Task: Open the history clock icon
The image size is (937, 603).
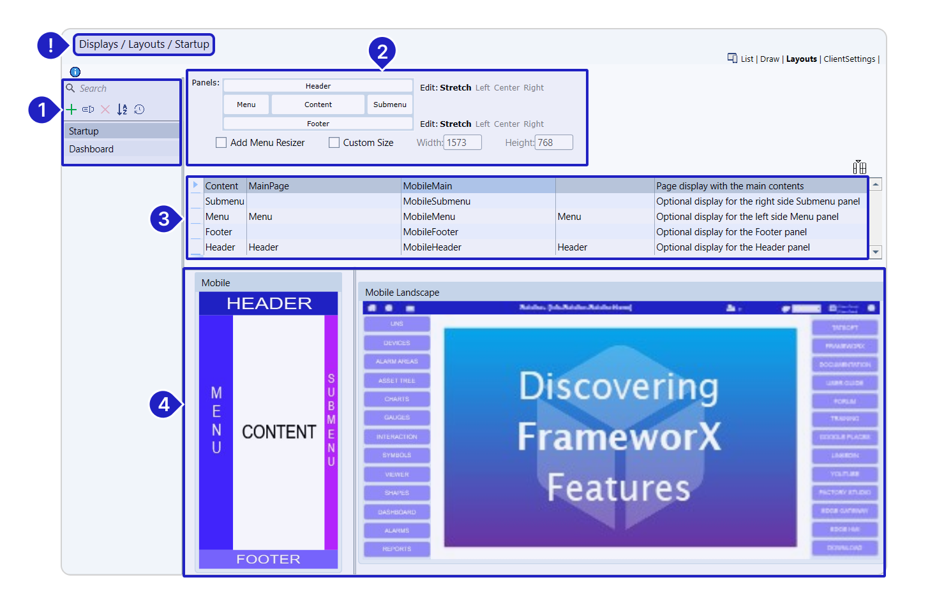Action: (x=139, y=110)
